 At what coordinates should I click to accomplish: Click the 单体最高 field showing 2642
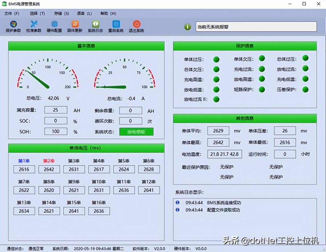point(218,142)
